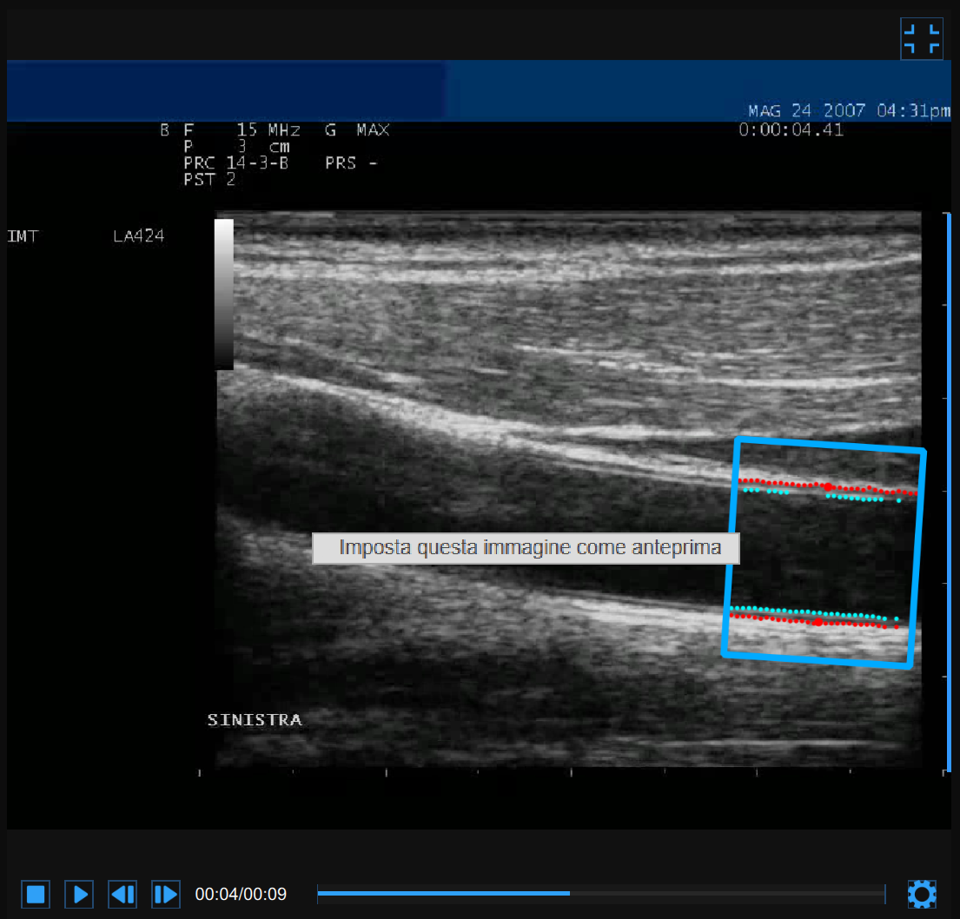Stop the video playback

point(36,894)
